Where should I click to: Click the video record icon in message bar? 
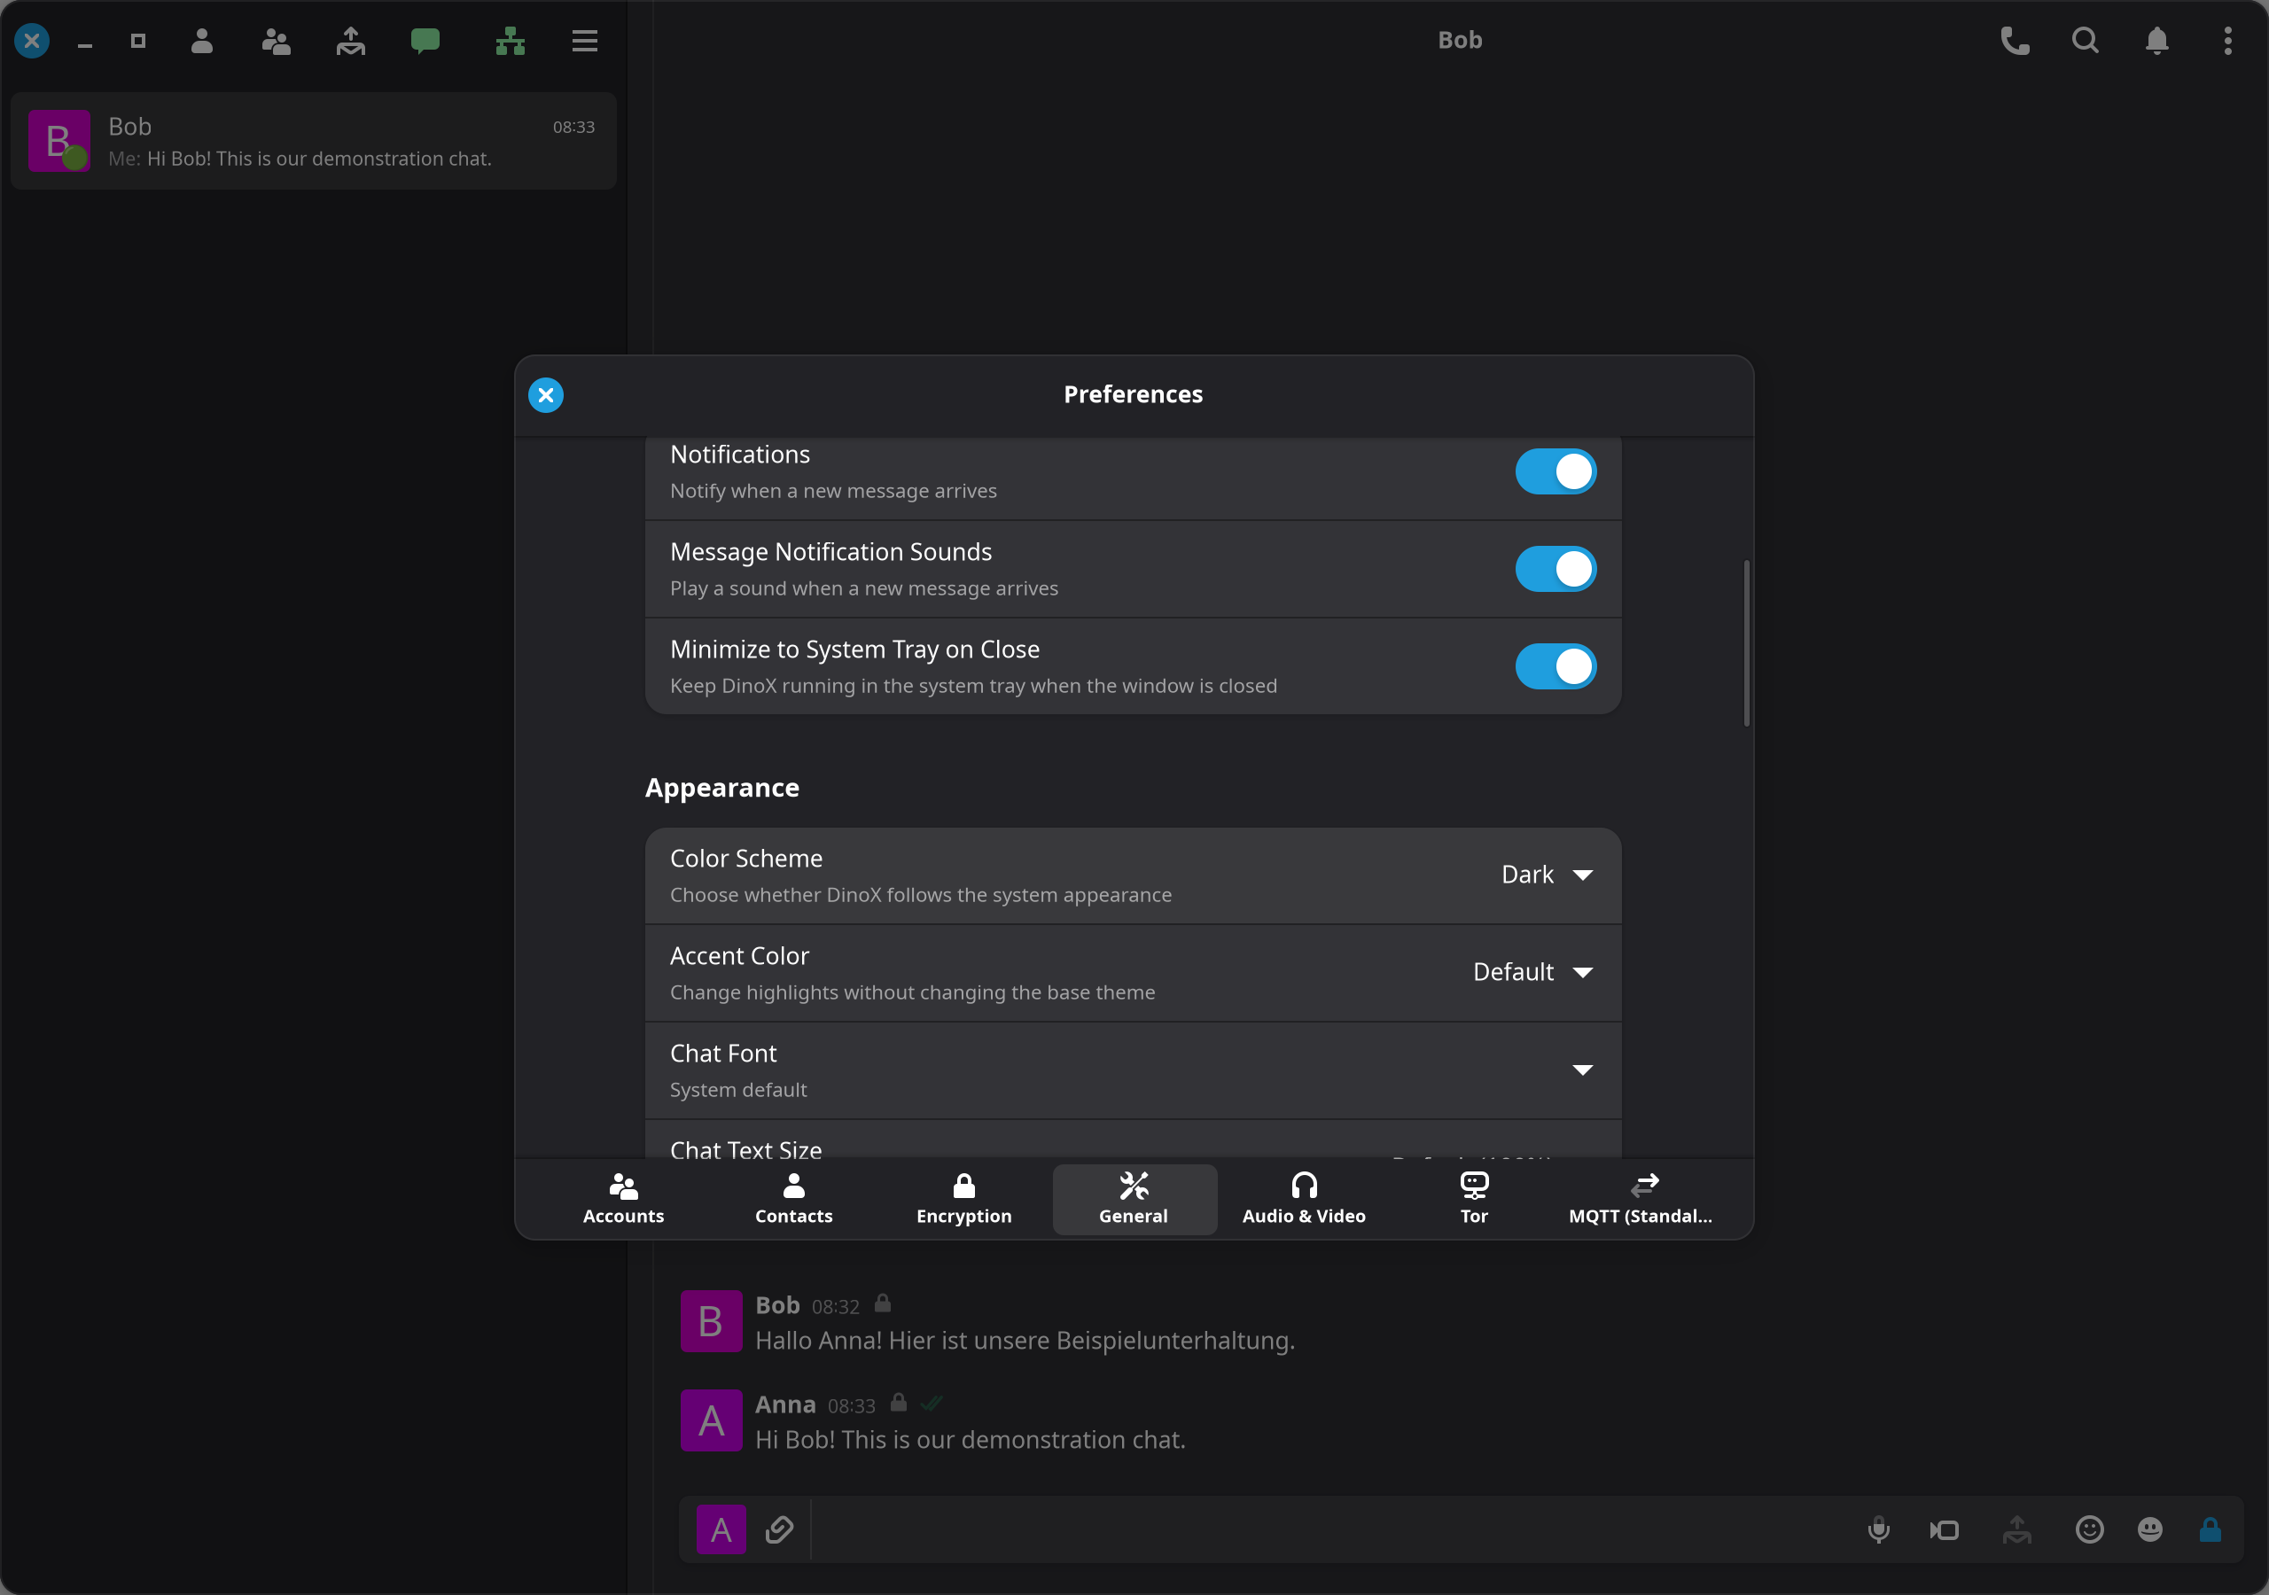coord(1944,1529)
